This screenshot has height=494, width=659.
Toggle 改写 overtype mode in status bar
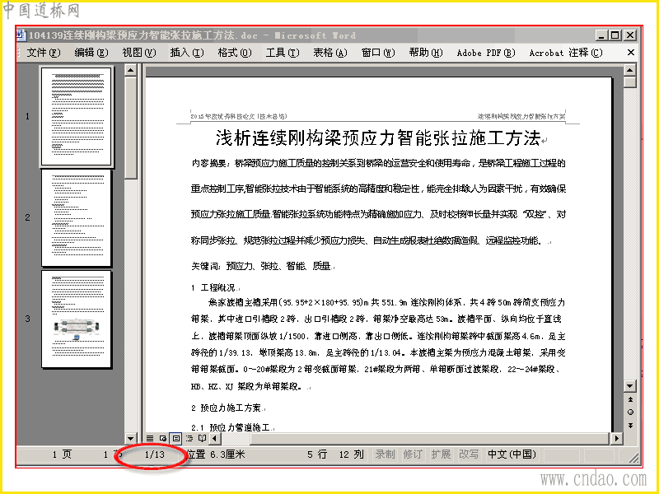pyautogui.click(x=468, y=454)
